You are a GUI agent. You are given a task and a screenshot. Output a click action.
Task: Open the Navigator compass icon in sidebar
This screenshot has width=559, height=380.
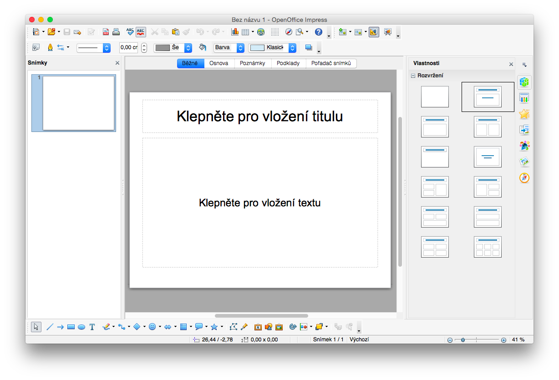524,178
